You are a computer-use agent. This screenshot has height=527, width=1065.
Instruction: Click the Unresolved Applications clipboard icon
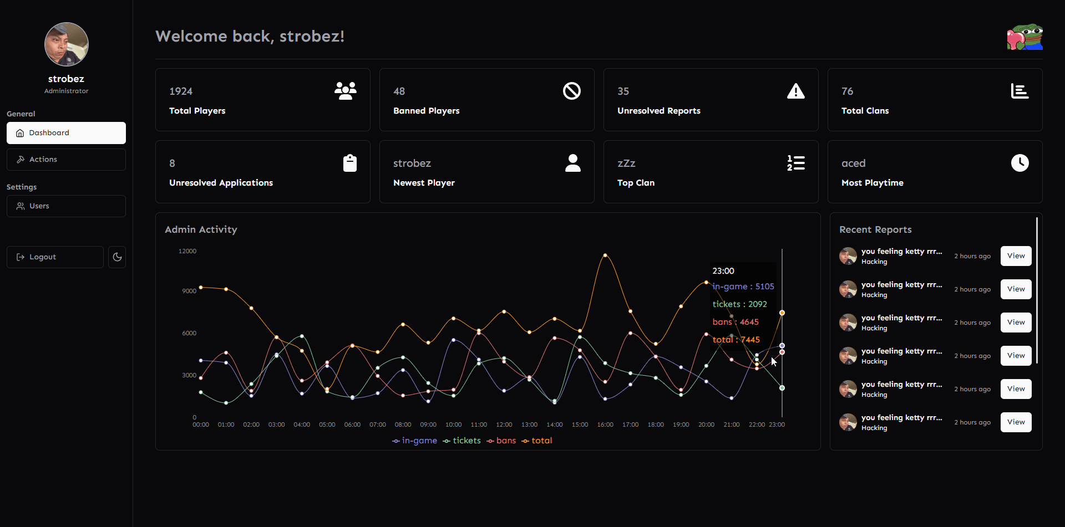[350, 163]
